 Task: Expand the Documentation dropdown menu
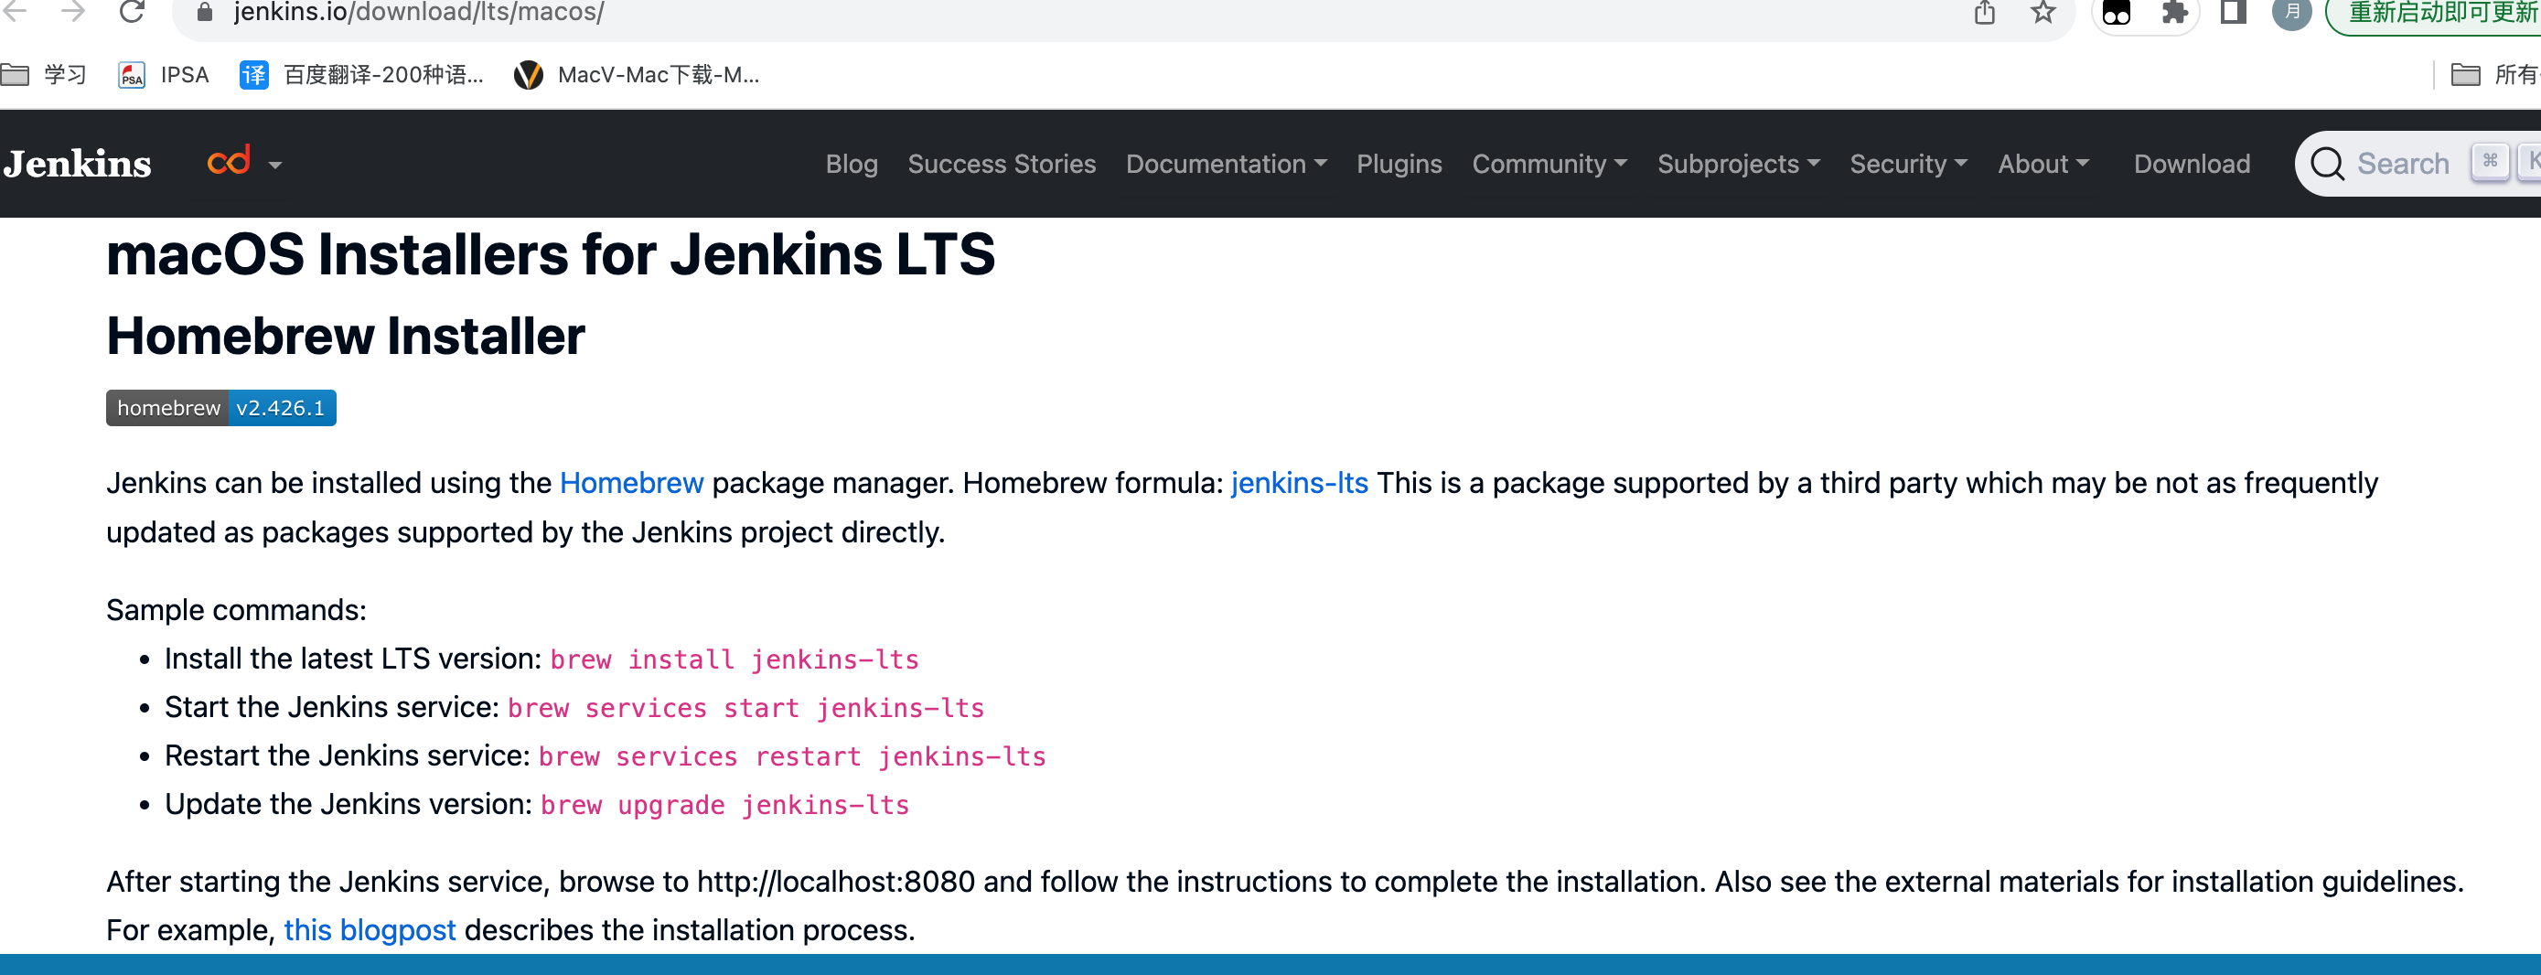pos(1225,164)
